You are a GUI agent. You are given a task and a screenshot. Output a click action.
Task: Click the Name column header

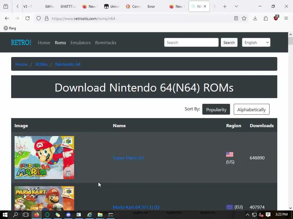click(119, 126)
